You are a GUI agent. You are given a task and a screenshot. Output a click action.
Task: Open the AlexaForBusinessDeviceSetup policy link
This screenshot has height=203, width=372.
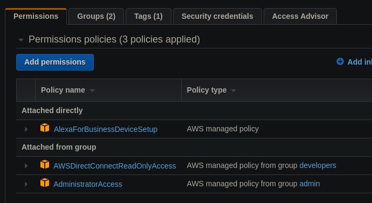tap(106, 129)
